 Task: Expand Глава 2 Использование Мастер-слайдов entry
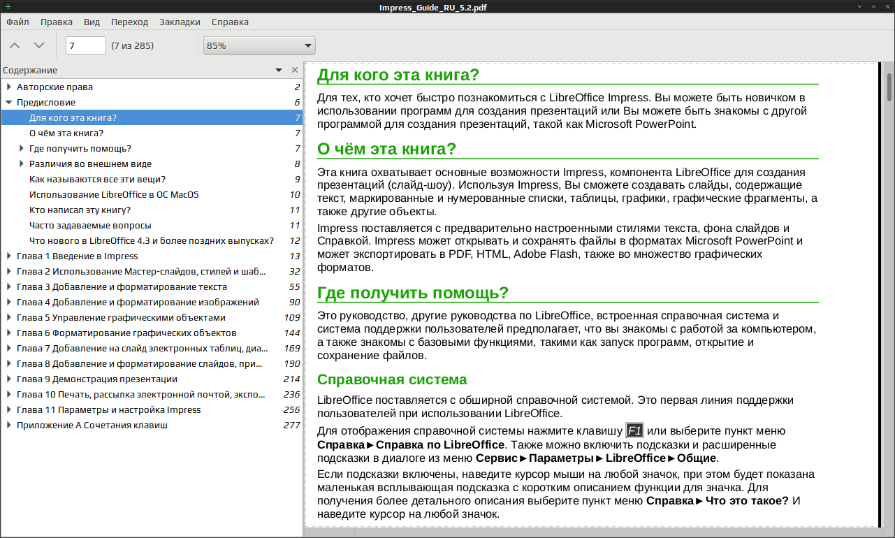coord(9,271)
